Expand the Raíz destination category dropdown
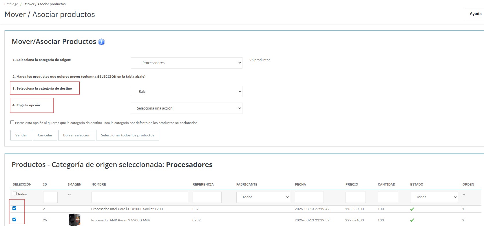484x226 pixels. 187,92
